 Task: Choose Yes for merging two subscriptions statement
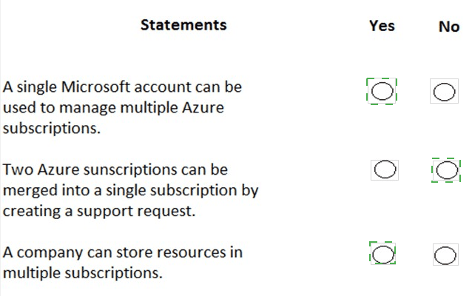pyautogui.click(x=385, y=170)
